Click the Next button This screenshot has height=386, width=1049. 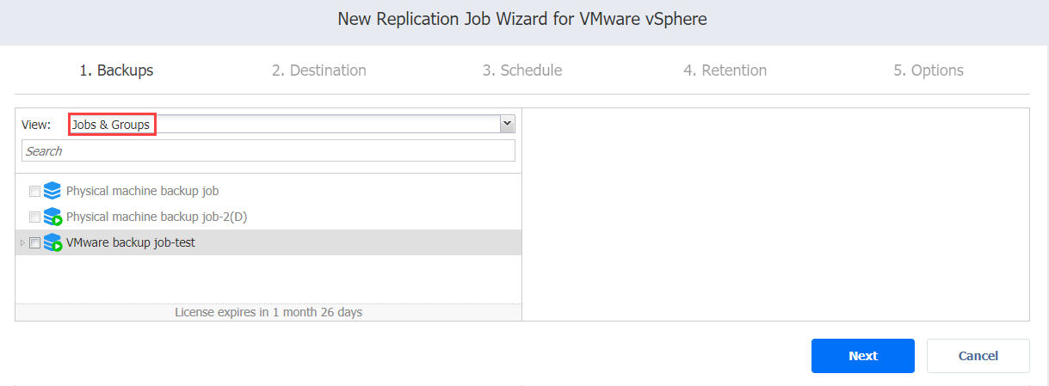coord(863,356)
